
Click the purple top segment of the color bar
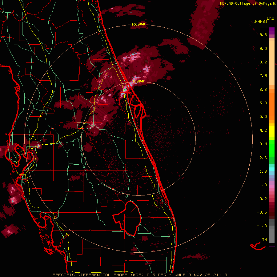(272, 31)
